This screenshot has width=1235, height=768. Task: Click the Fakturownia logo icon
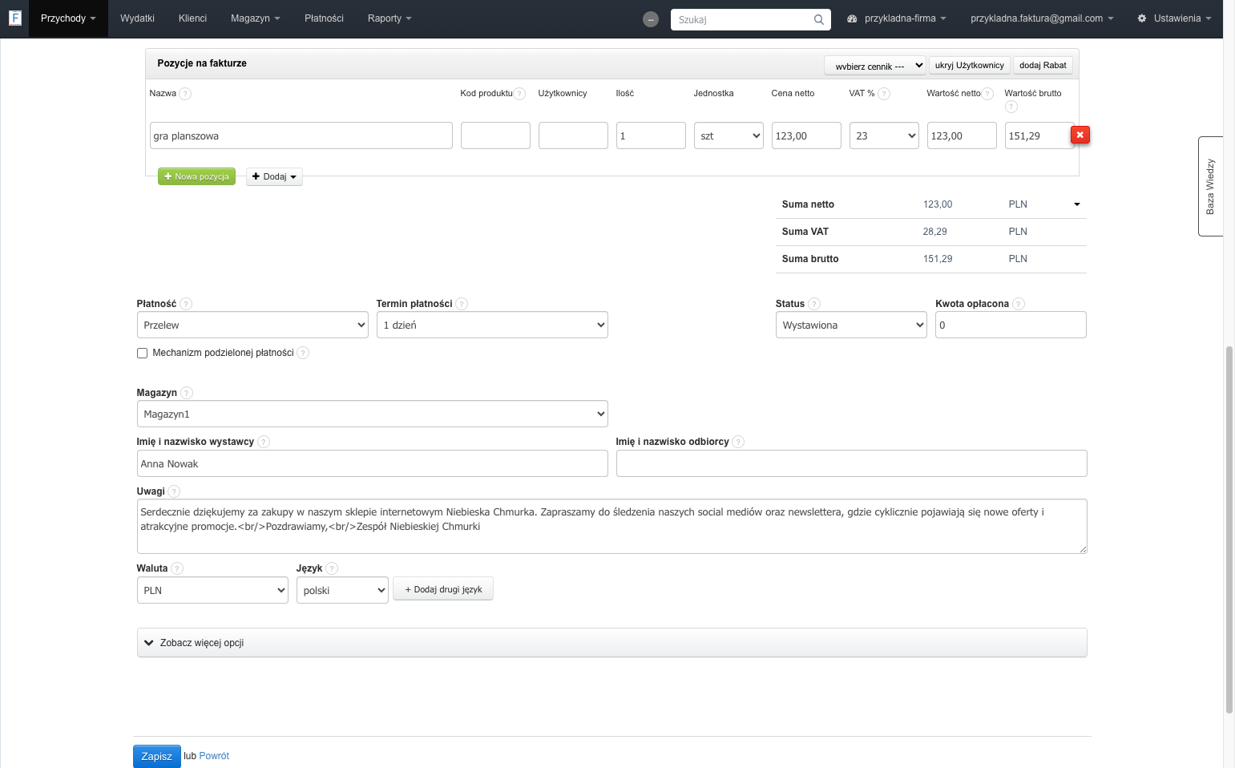(x=14, y=18)
